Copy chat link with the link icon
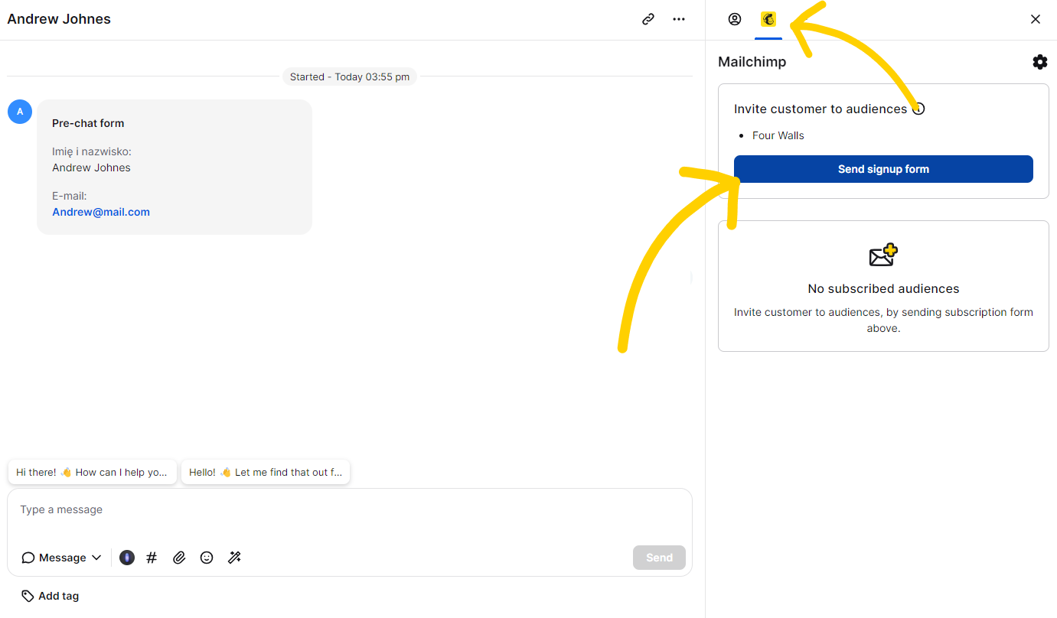Viewport: 1057px width, 618px height. (x=648, y=19)
